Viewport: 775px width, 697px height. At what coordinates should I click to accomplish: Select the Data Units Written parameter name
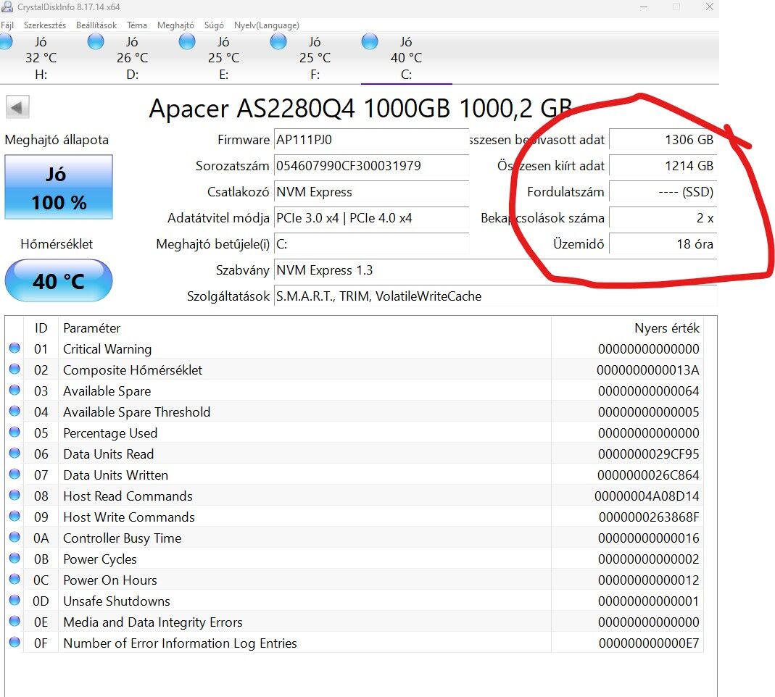pyautogui.click(x=116, y=475)
